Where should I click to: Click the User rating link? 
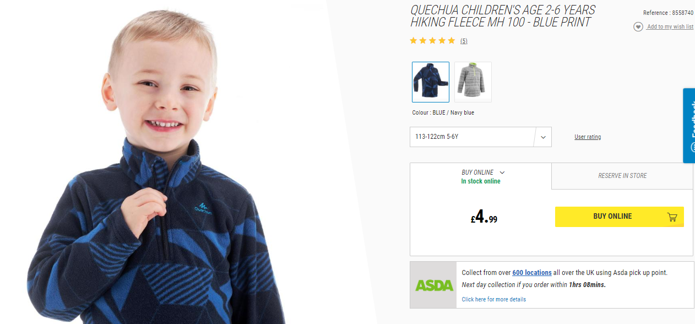click(588, 137)
